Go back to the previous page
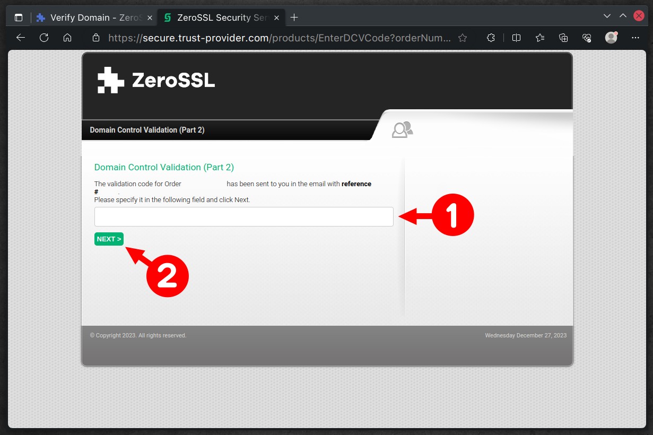 (21, 38)
